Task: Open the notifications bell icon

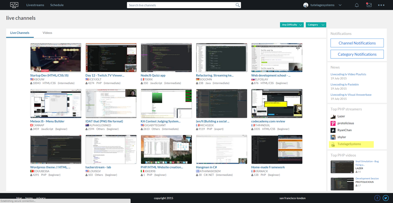Action: 357,5
